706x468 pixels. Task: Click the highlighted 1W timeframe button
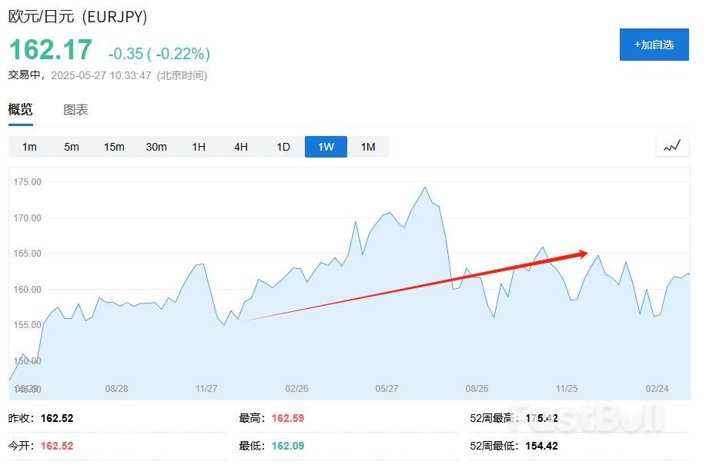pyautogui.click(x=325, y=146)
